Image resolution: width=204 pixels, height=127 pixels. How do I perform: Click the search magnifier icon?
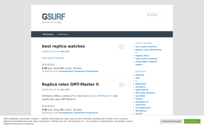148,15
